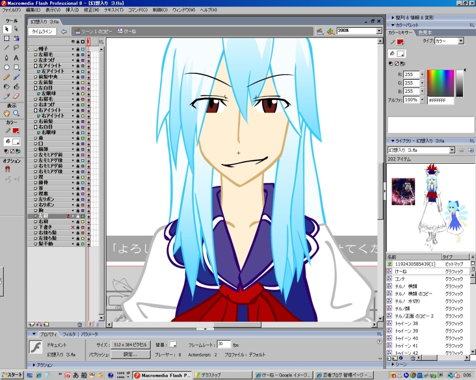Switch to the パラメータ tab
Screen dimensions: 476x380
pyautogui.click(x=90, y=334)
